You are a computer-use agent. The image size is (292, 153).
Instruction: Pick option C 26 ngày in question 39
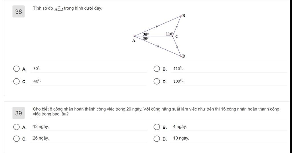[x=16, y=139]
